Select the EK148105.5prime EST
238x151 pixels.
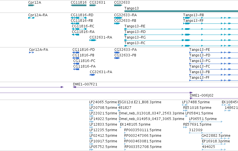tap(121, 127)
